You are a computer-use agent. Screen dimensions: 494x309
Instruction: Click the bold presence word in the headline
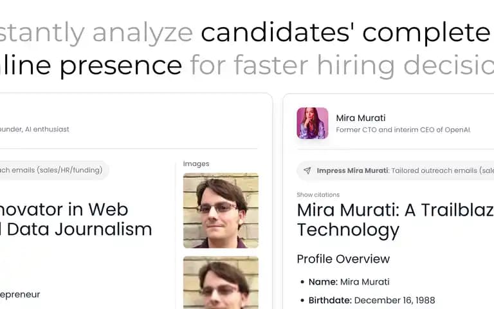pos(121,66)
